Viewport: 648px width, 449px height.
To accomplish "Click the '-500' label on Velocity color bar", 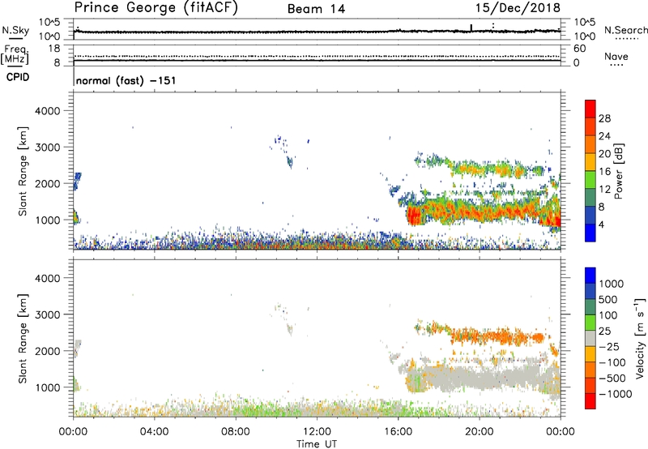I will [x=612, y=378].
